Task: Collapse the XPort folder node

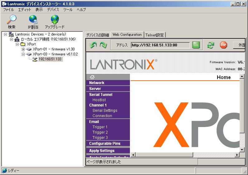Action: (17, 44)
